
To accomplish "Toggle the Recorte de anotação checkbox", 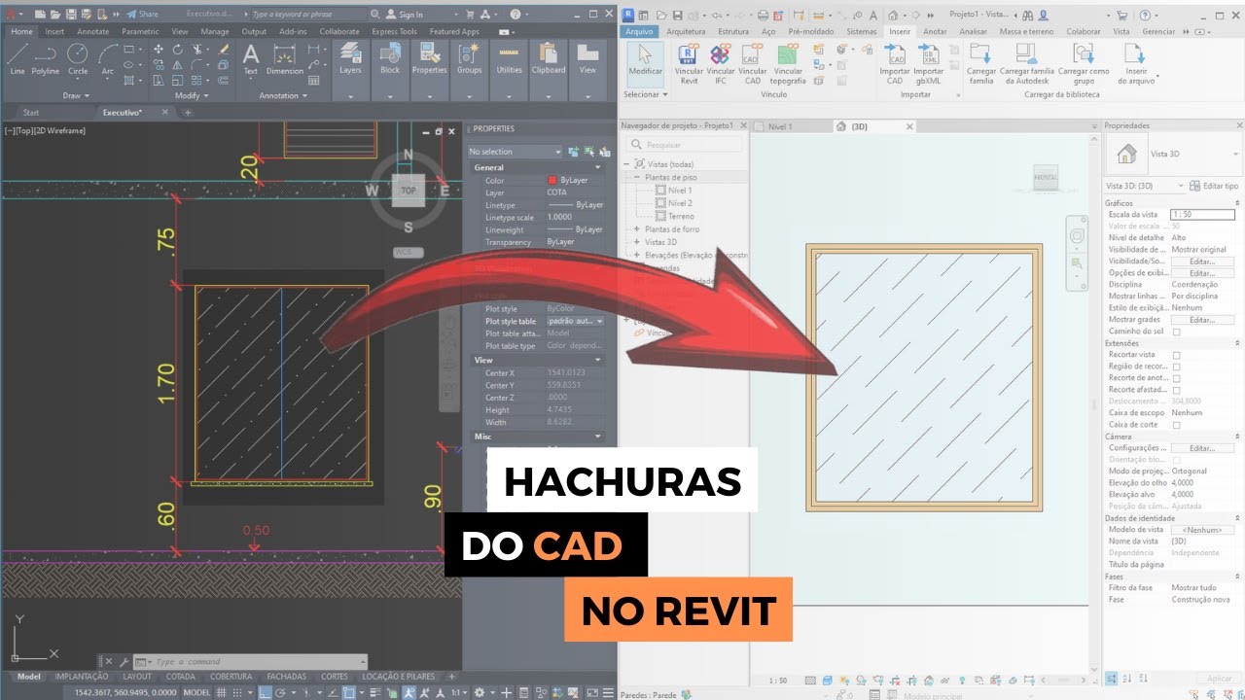I will point(1176,378).
